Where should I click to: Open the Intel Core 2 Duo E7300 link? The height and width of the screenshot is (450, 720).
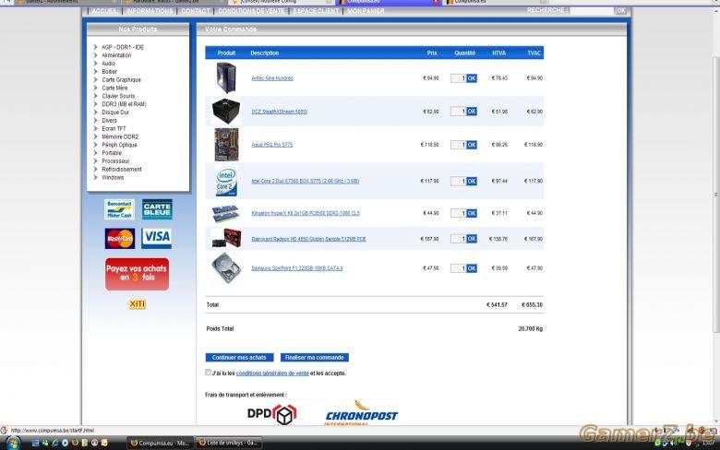(x=306, y=181)
